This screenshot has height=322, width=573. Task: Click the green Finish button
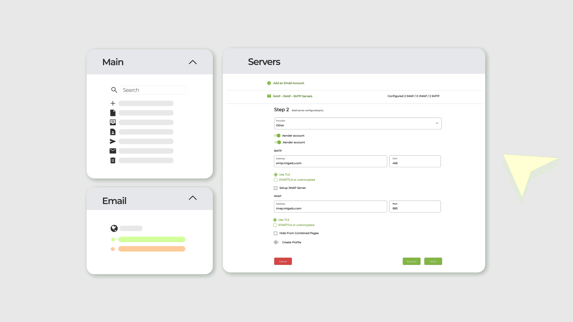point(433,261)
